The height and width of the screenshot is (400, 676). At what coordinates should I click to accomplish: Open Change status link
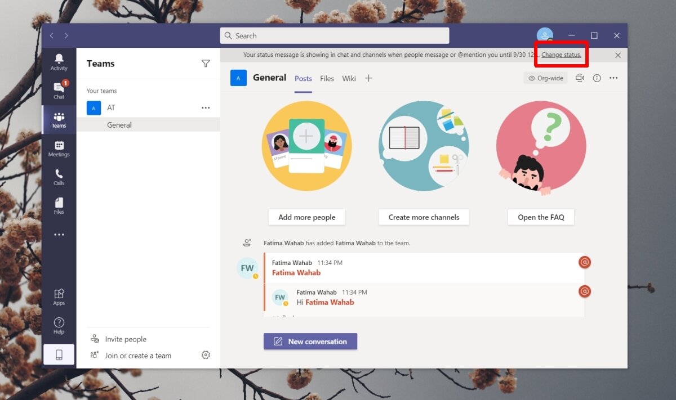tap(561, 55)
